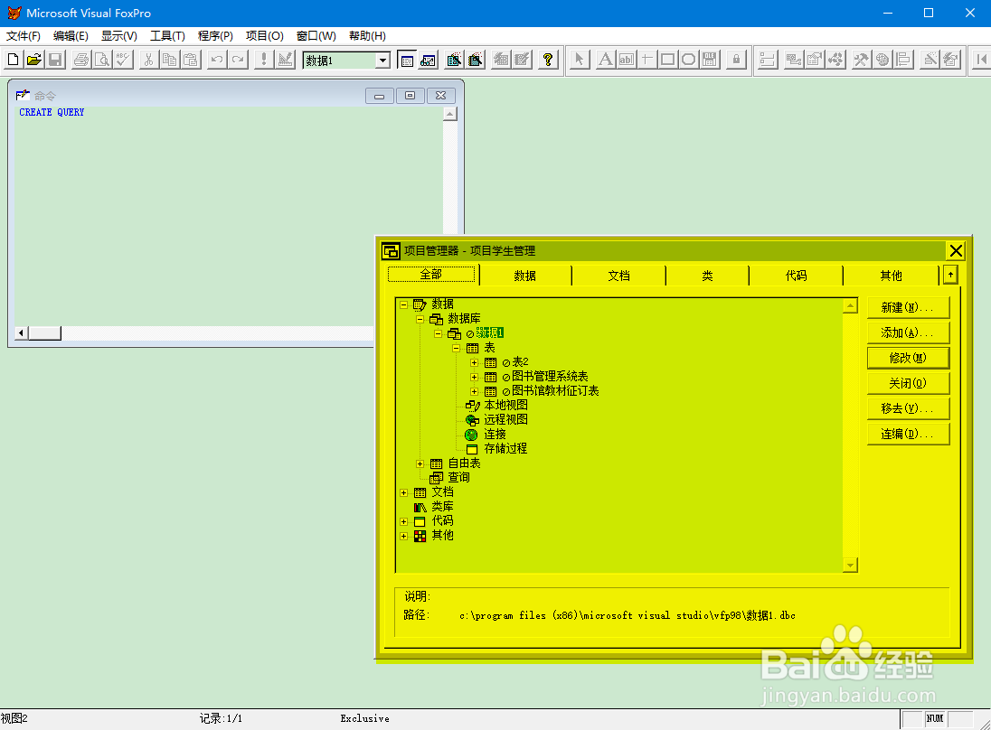Expand the 表2 table node
The height and width of the screenshot is (730, 991).
(474, 362)
